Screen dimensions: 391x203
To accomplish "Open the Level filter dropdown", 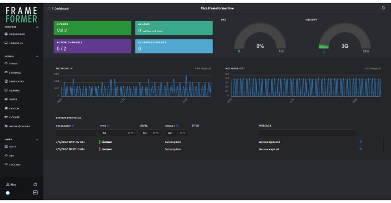I will pos(150,133).
